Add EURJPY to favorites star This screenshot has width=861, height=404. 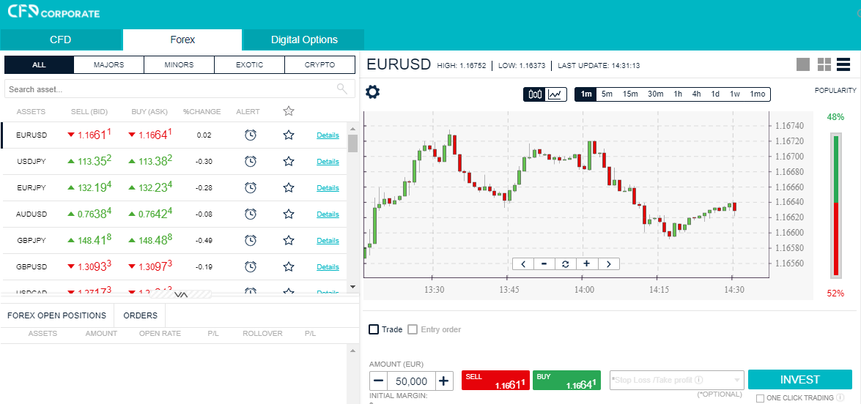289,187
